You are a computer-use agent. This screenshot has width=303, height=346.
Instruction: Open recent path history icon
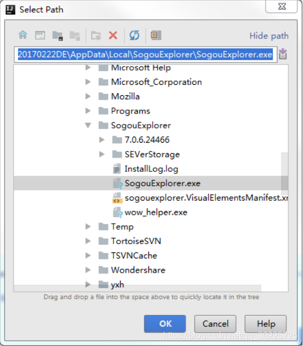click(283, 54)
